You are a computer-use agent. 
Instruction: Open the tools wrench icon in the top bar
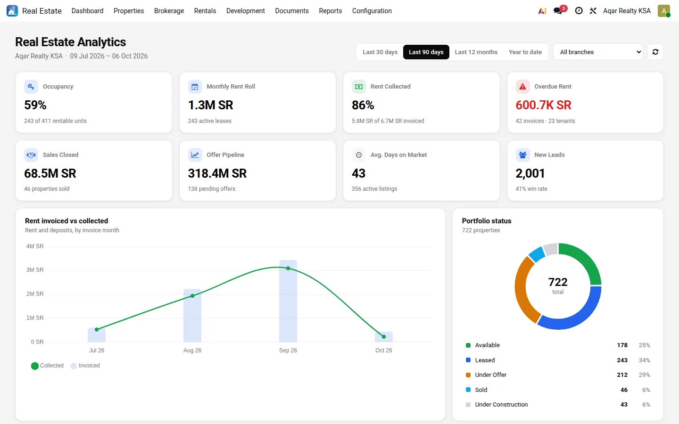(593, 11)
